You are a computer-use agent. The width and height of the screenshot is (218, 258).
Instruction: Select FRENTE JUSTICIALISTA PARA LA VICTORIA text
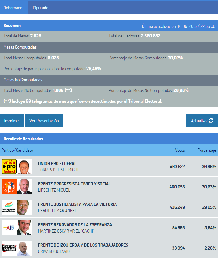pyautogui.click(x=77, y=204)
